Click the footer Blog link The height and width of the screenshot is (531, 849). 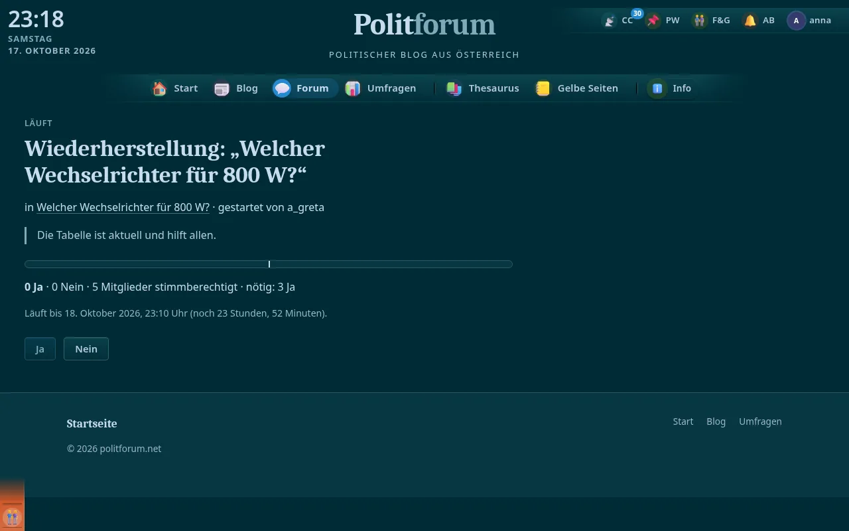click(716, 421)
